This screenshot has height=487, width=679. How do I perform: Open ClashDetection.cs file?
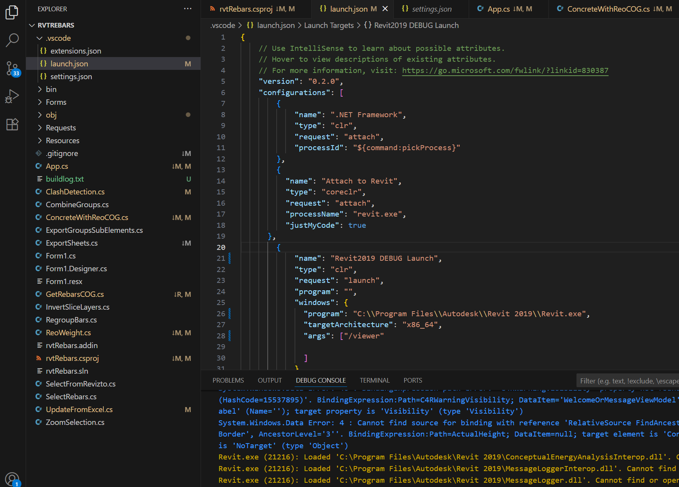[113, 192]
